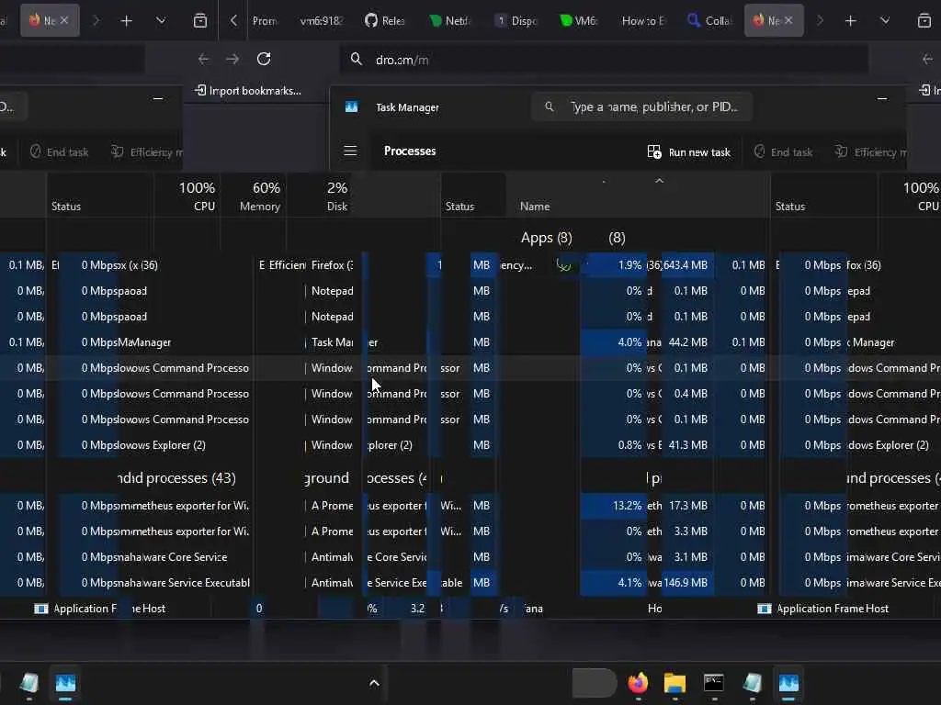
Task: Click the Efficiency mode button in the left window
Action: [147, 152]
